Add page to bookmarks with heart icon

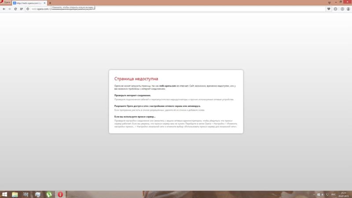pyautogui.click(x=329, y=9)
